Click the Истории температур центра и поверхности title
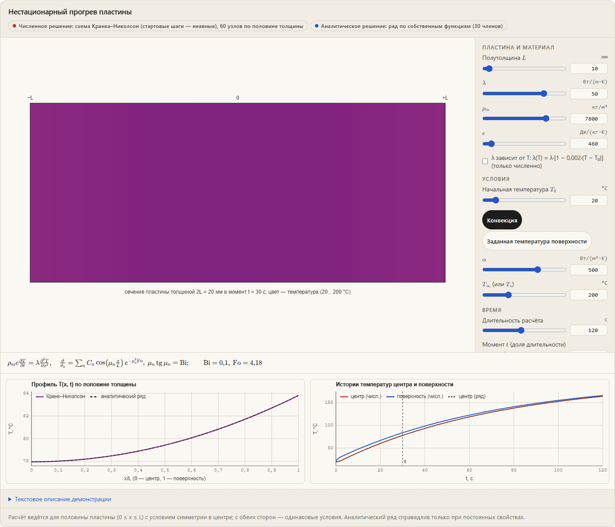615x527 pixels. tap(394, 385)
